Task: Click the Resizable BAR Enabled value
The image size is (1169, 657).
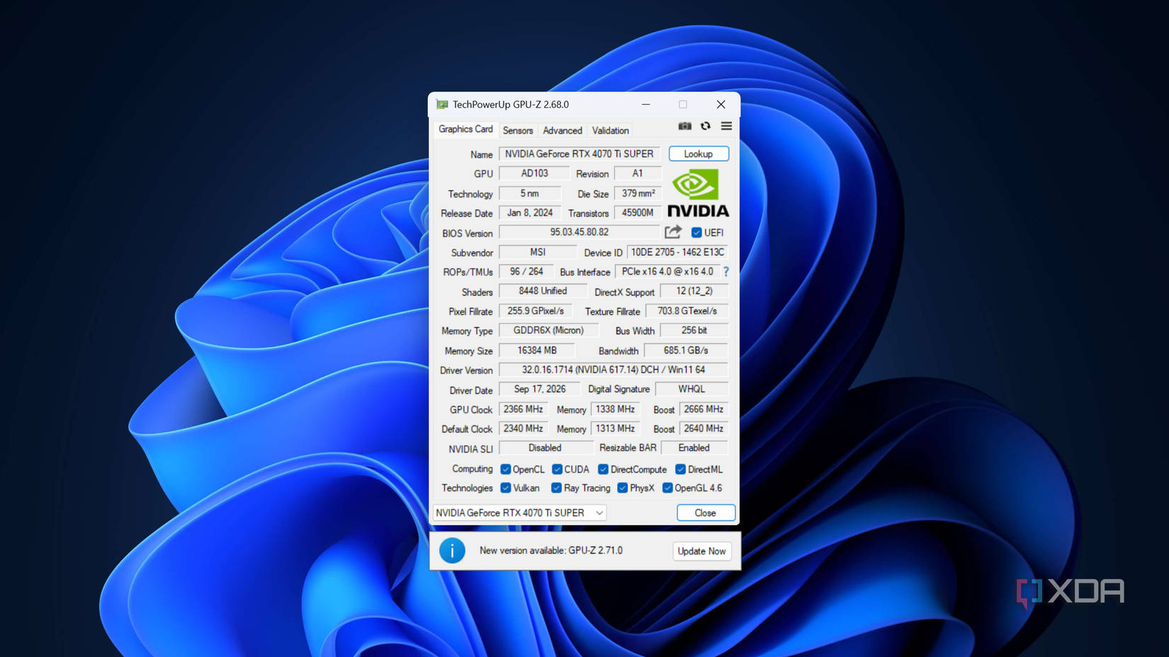Action: pos(694,447)
